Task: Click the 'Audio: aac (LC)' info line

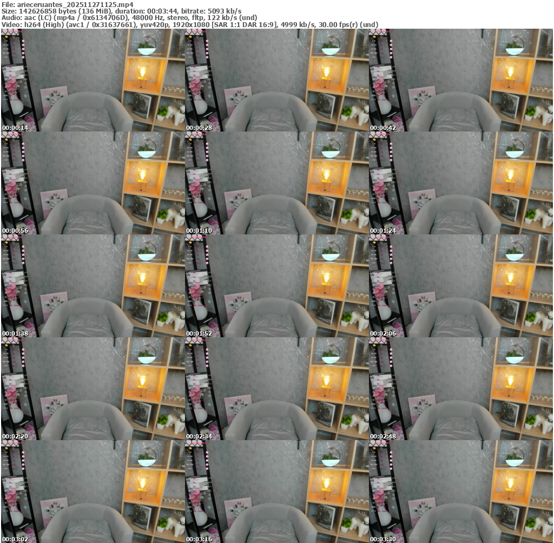Action: point(129,18)
